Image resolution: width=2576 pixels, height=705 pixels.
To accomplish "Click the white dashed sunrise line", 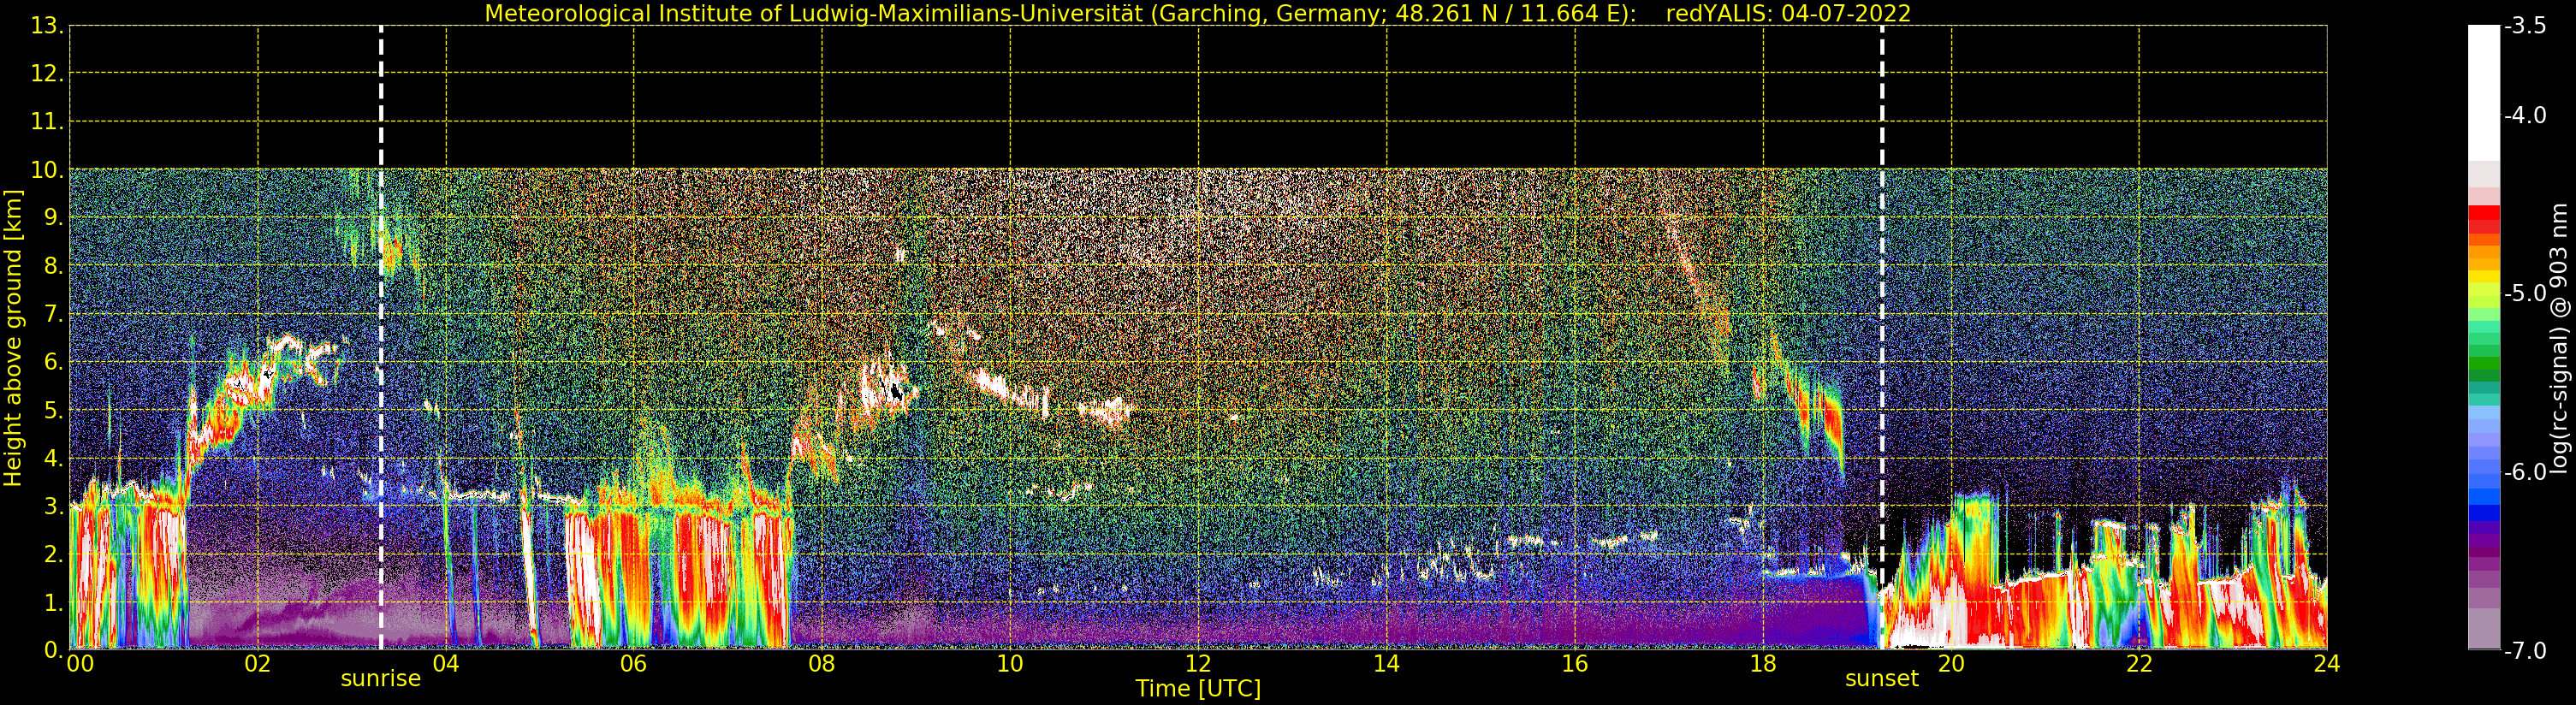I will point(381,338).
